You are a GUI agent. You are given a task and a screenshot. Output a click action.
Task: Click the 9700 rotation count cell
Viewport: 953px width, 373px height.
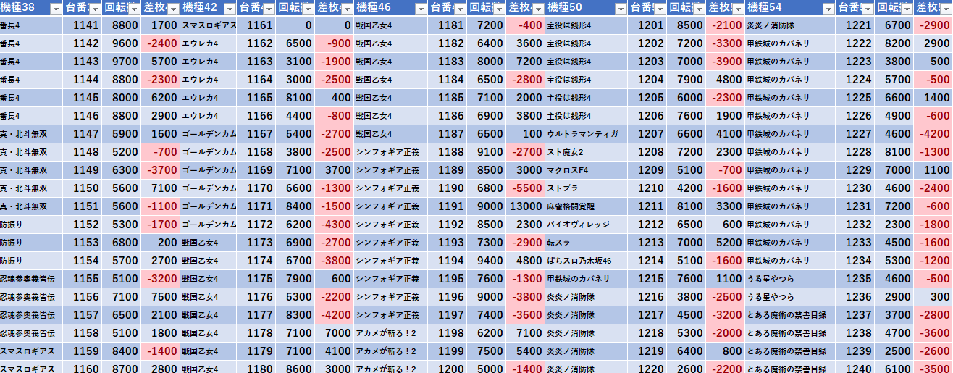tap(121, 62)
